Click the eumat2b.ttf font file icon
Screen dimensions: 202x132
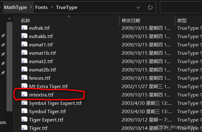tap(24, 70)
